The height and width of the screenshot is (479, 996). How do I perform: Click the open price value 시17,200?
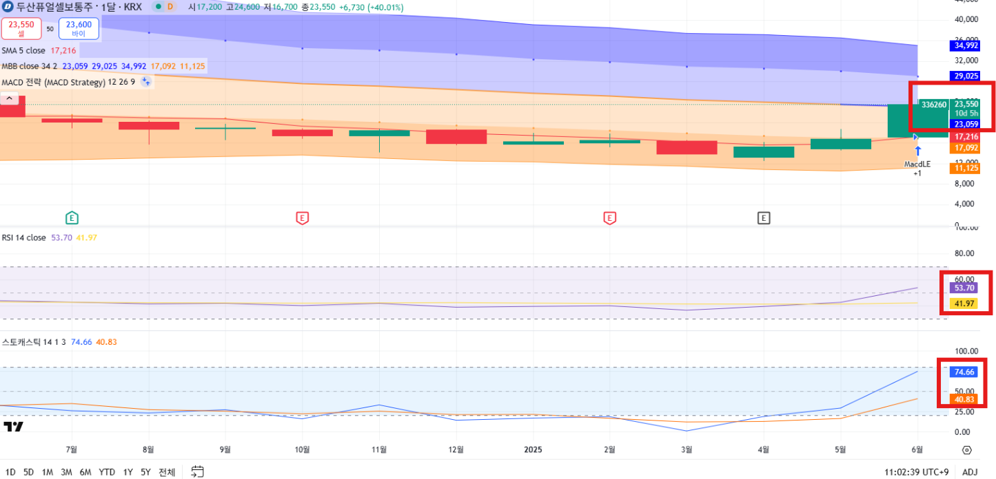205,8
